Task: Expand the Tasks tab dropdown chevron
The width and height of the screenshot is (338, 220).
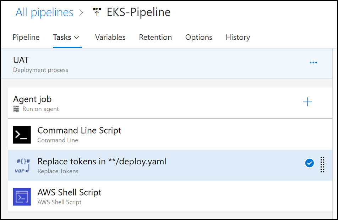Action: [77, 38]
